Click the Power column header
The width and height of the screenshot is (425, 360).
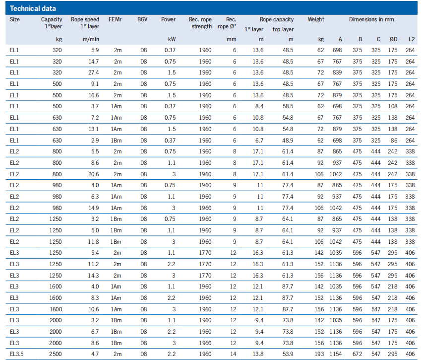point(168,20)
